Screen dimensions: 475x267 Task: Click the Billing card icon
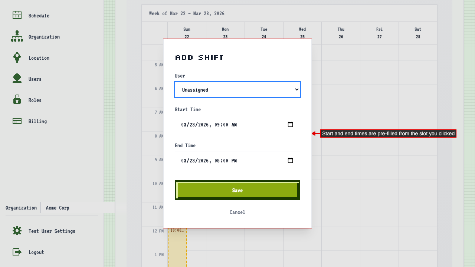(x=17, y=121)
